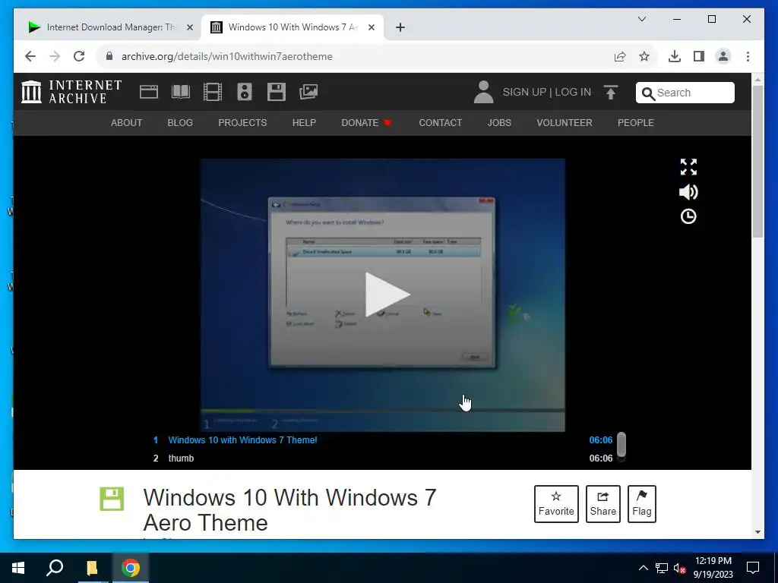Open the JOBS menu item
778x583 pixels.
499,122
